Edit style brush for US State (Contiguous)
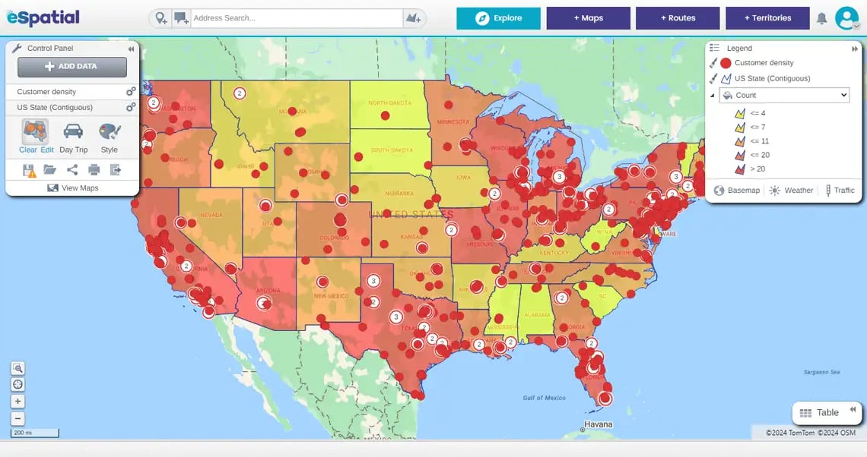 click(713, 78)
